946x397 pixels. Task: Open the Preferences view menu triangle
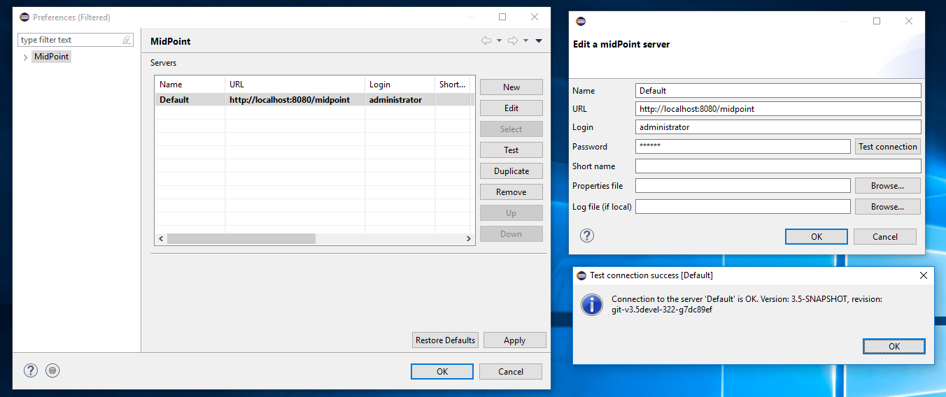(x=539, y=41)
